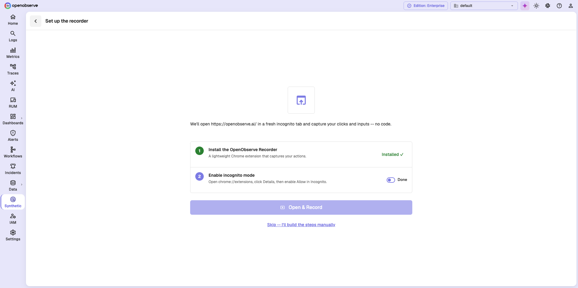The image size is (578, 288).
Task: Open Settings in the sidebar
Action: (x=13, y=236)
